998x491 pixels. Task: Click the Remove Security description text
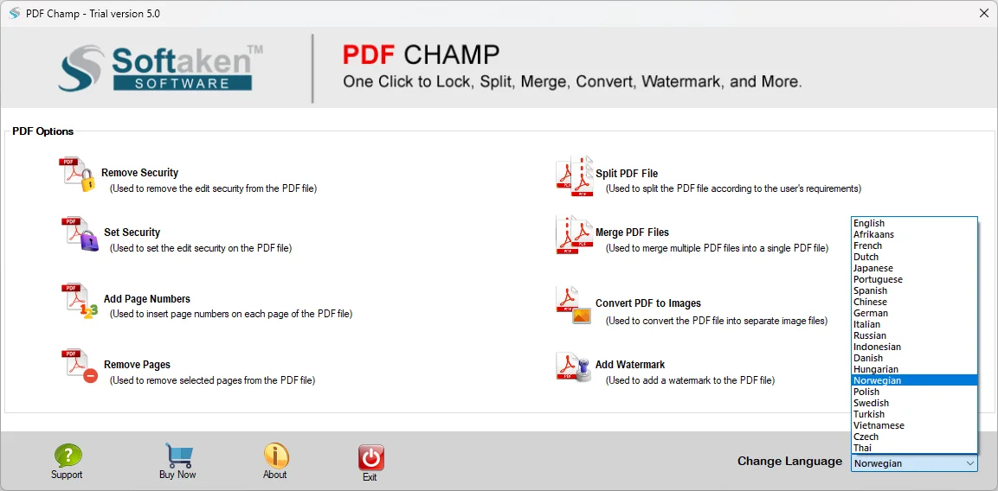click(213, 189)
